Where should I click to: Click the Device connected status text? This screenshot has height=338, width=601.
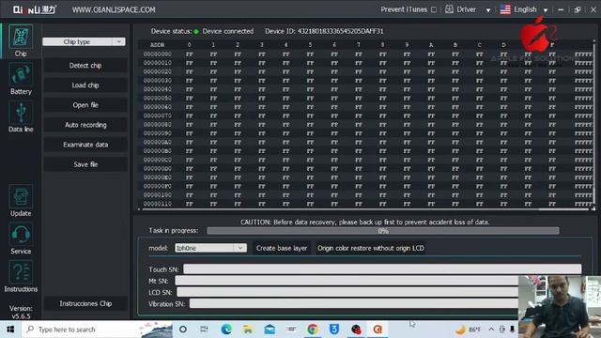[227, 31]
